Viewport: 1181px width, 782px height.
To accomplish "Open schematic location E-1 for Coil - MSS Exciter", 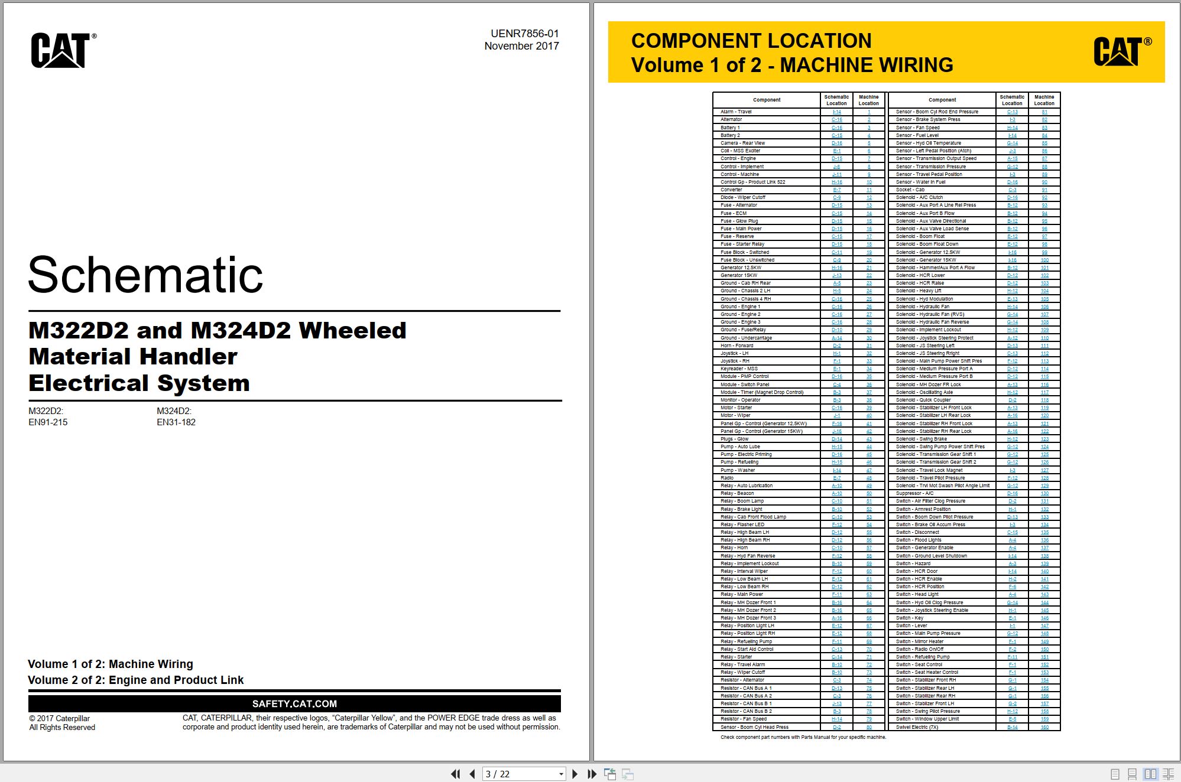I will (x=836, y=151).
